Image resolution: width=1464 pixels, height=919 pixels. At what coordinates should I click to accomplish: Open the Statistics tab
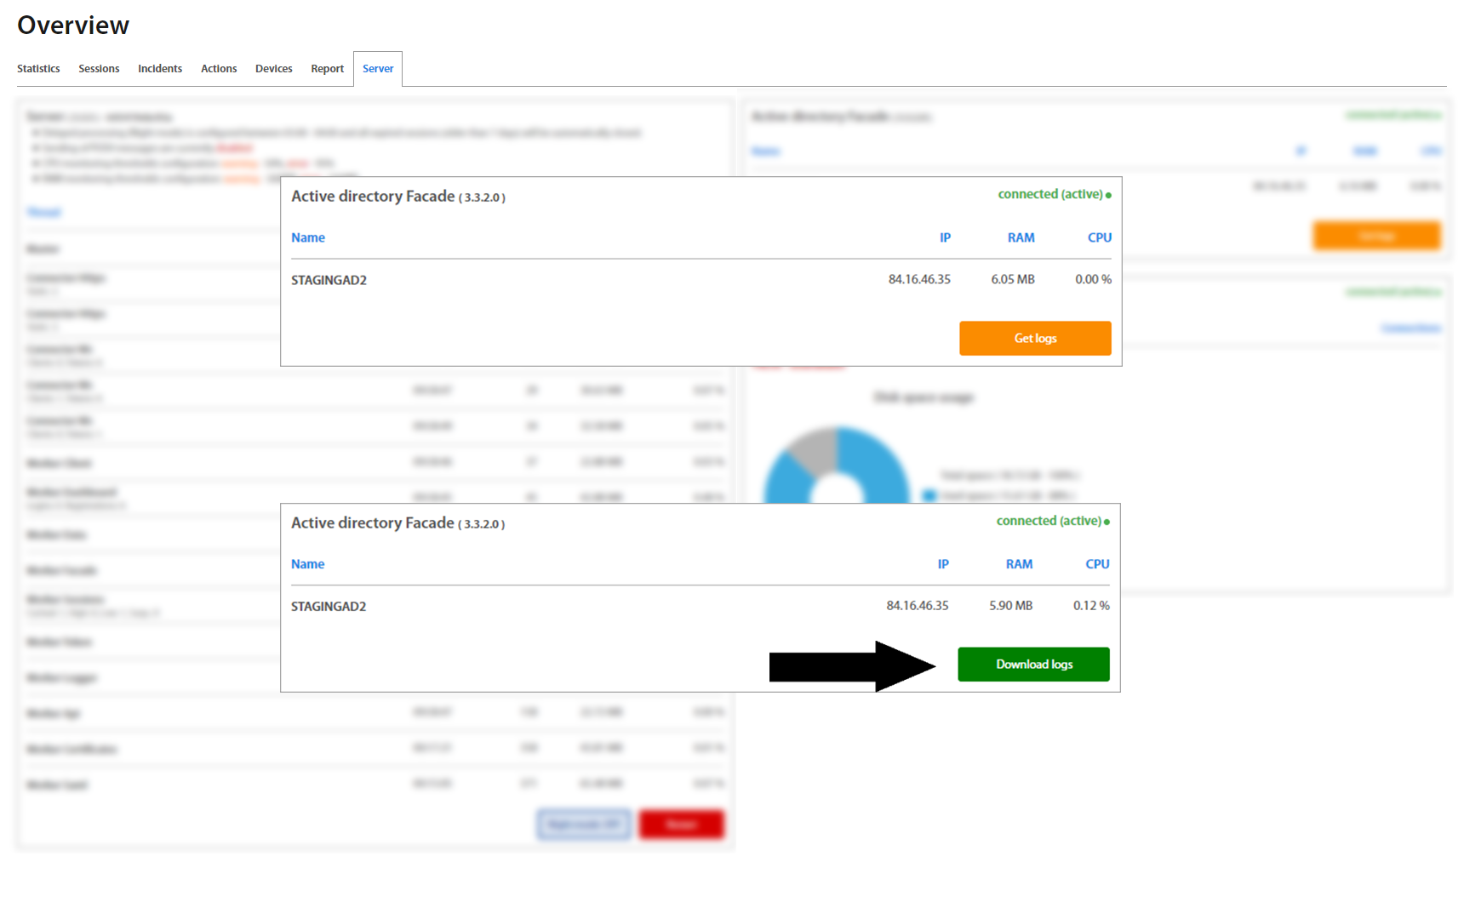tap(38, 69)
